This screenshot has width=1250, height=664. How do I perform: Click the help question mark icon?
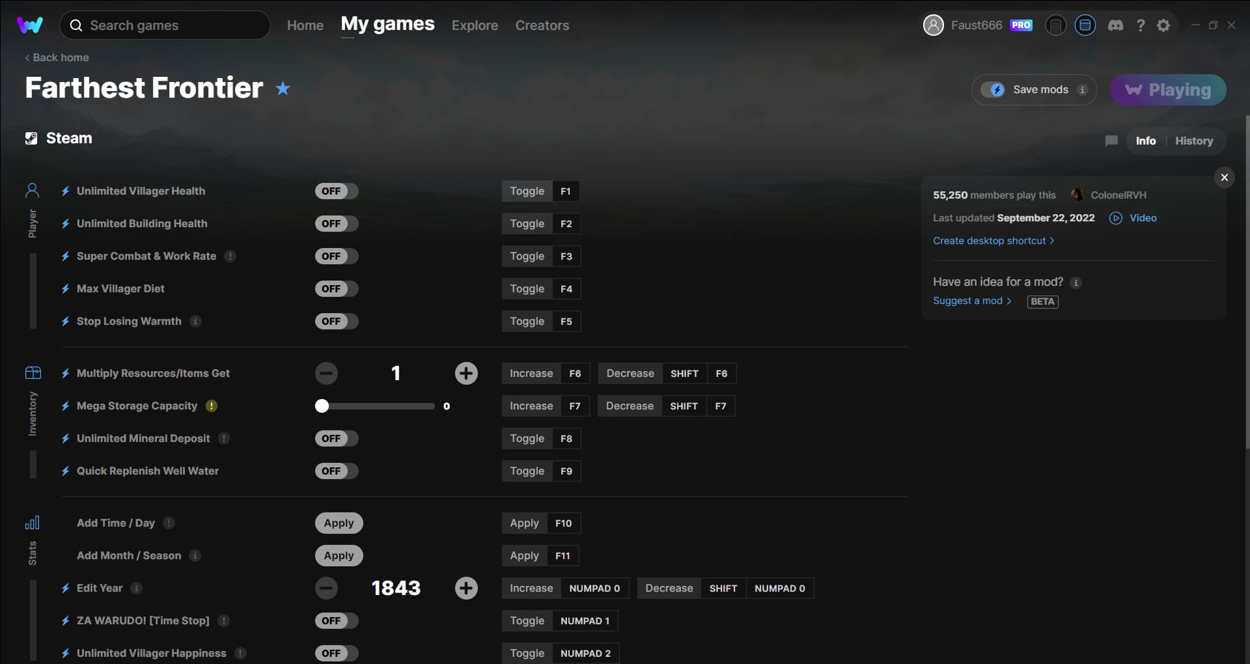(1140, 25)
